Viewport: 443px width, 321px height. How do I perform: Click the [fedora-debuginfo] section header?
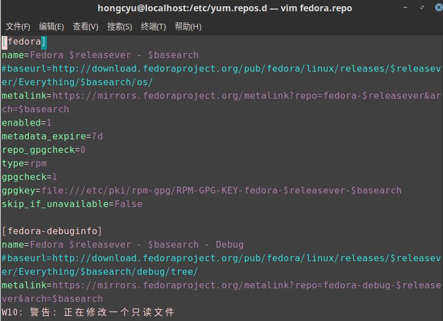point(52,231)
